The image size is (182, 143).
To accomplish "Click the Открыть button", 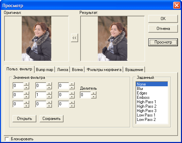I will pos(24,119).
